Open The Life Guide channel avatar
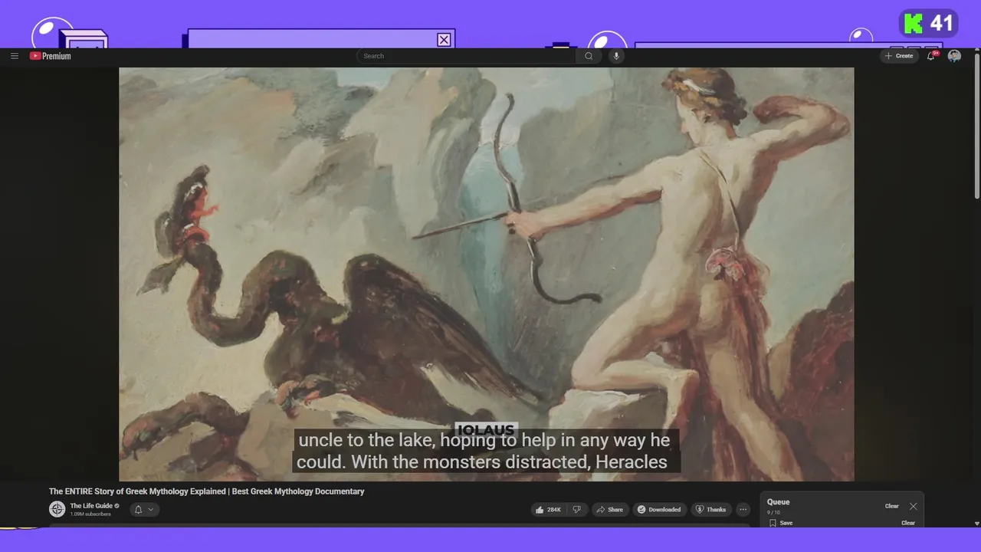981x552 pixels. point(57,509)
